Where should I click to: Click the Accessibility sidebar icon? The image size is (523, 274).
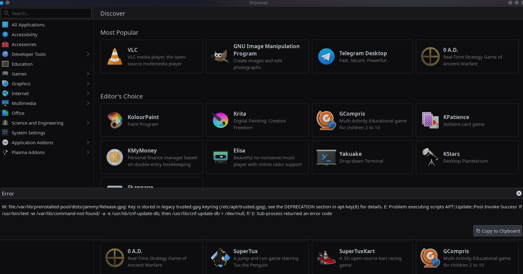click(x=5, y=34)
